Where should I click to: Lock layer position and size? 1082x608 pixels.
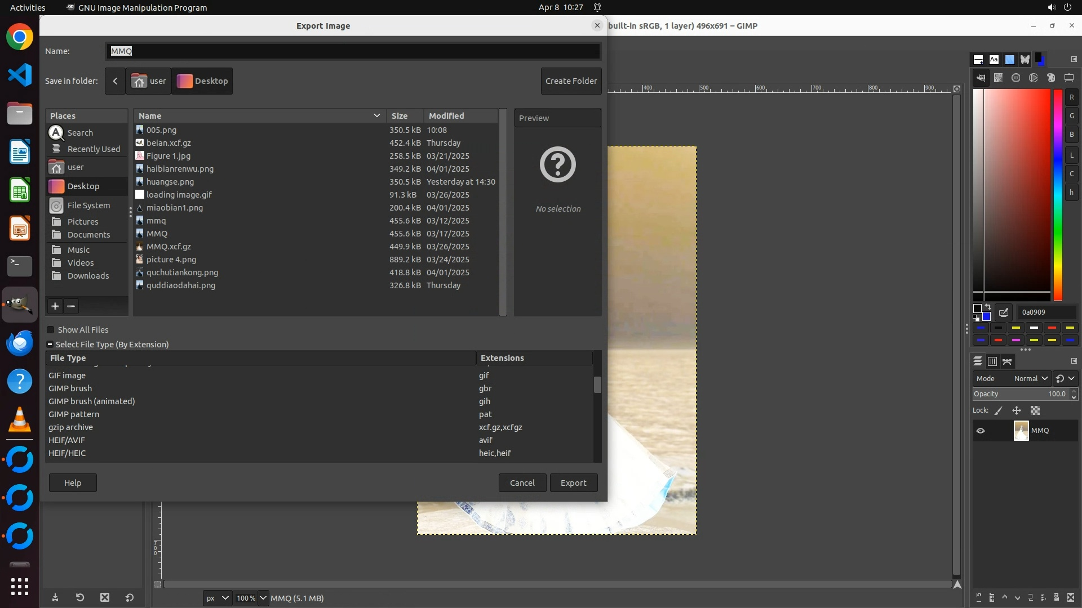1017,410
